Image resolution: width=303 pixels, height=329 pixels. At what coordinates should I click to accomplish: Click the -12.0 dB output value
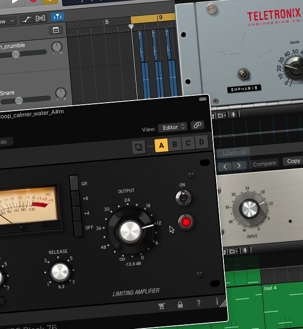click(133, 264)
